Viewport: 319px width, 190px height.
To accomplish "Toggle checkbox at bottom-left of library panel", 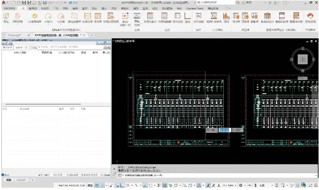I will pyautogui.click(x=3, y=175).
